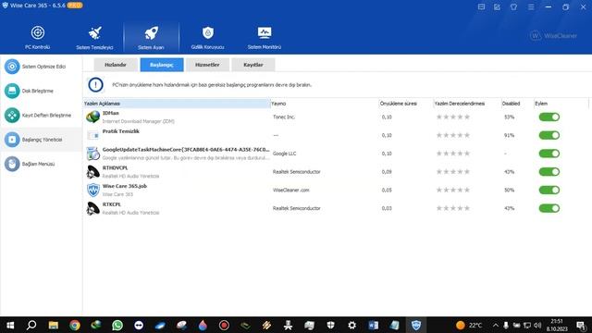Click the 91% disabled value
The width and height of the screenshot is (592, 333).
pos(510,135)
